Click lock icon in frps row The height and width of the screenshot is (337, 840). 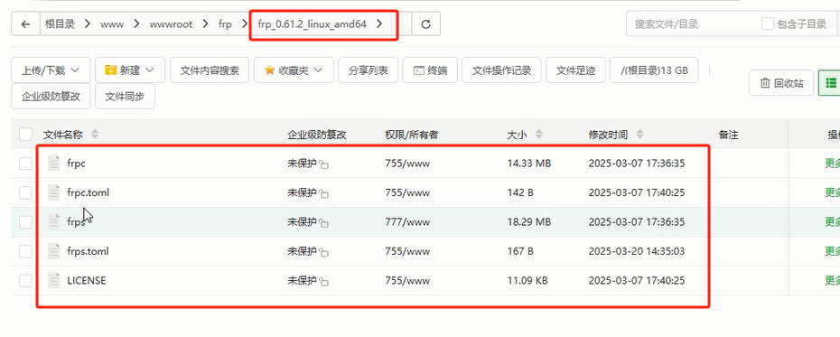click(324, 223)
